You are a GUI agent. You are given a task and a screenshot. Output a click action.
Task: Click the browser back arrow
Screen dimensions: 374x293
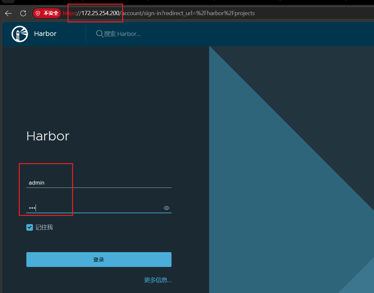click(x=8, y=14)
